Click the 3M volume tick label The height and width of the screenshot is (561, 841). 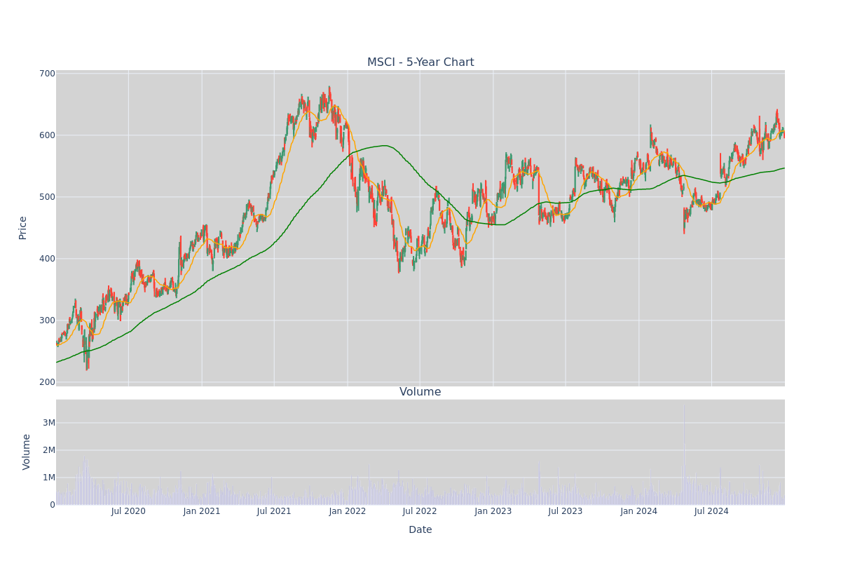tap(49, 423)
